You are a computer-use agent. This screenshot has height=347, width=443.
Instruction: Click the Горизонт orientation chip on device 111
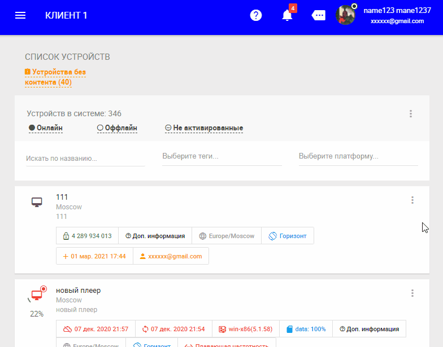click(288, 236)
